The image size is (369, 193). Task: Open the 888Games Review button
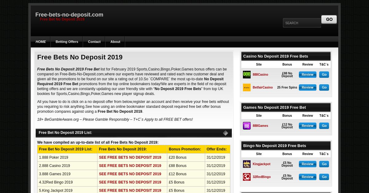[x=307, y=126]
